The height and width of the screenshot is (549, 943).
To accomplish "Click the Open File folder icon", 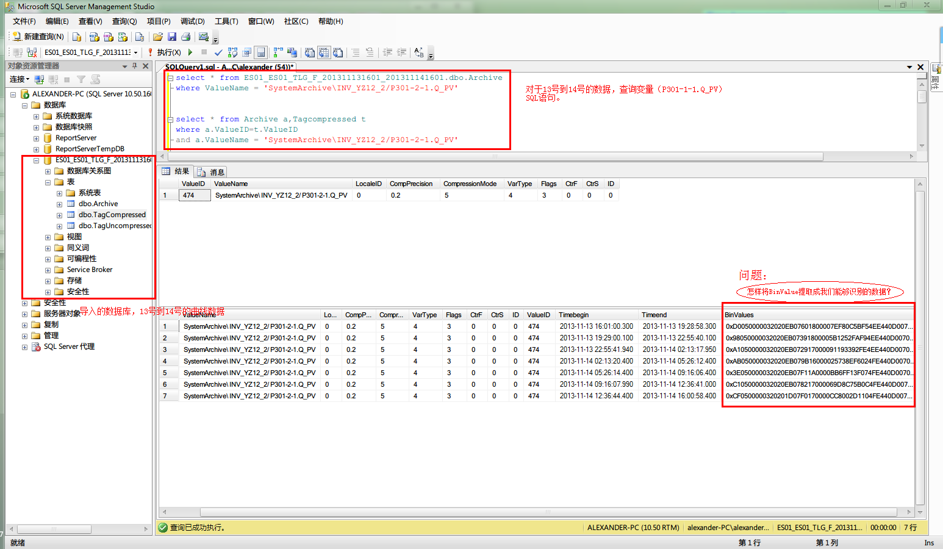I will (158, 37).
